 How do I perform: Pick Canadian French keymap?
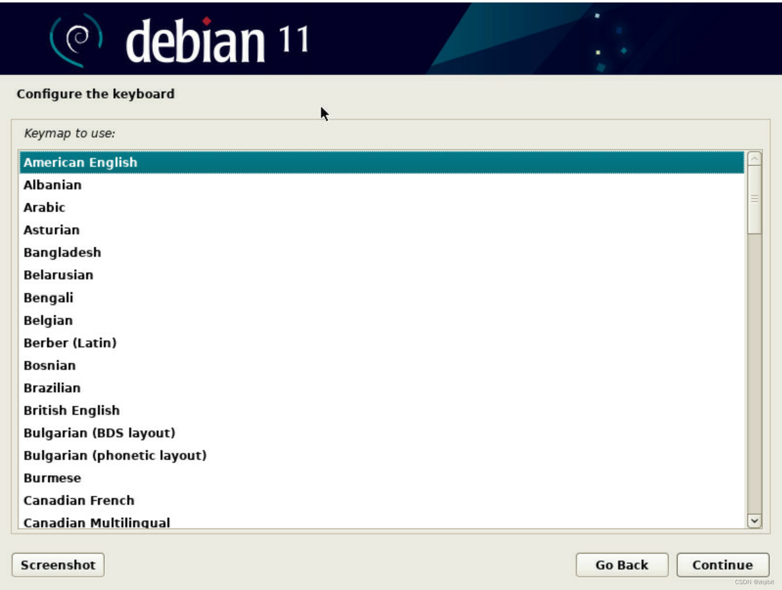pyautogui.click(x=79, y=500)
